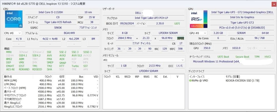This screenshot has height=112, width=277.
Task: Click the TPM status indicator
Action: (257, 57)
